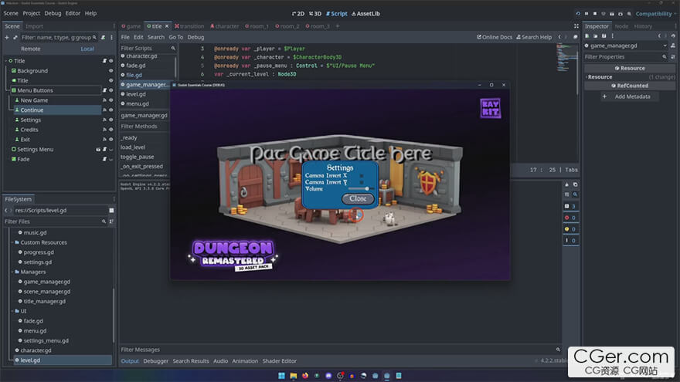Collapse the Title root node

pos(5,61)
